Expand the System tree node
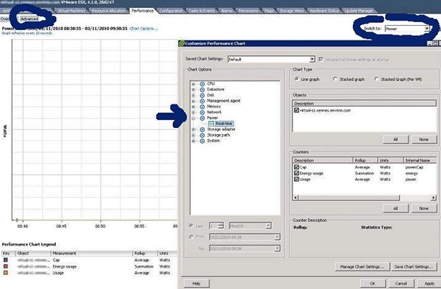This screenshot has width=441, height=289. click(193, 141)
